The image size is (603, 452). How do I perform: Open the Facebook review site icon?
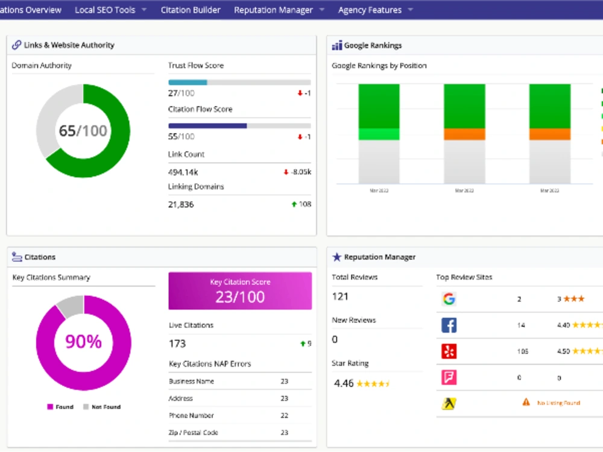click(x=449, y=325)
